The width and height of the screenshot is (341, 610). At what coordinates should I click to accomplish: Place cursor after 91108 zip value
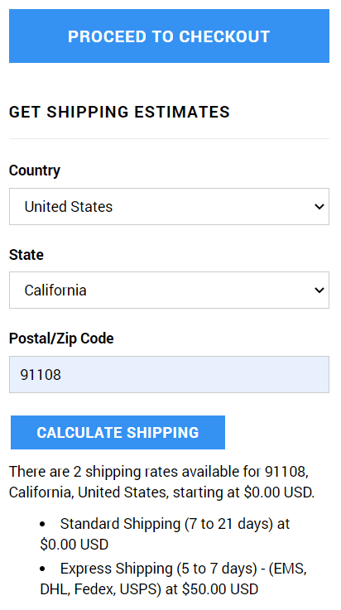63,375
